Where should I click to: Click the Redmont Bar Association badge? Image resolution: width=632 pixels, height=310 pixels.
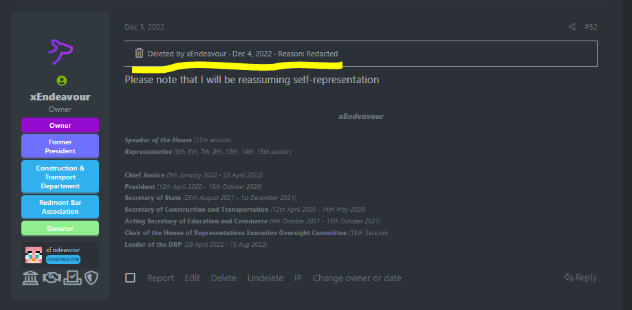coord(61,206)
